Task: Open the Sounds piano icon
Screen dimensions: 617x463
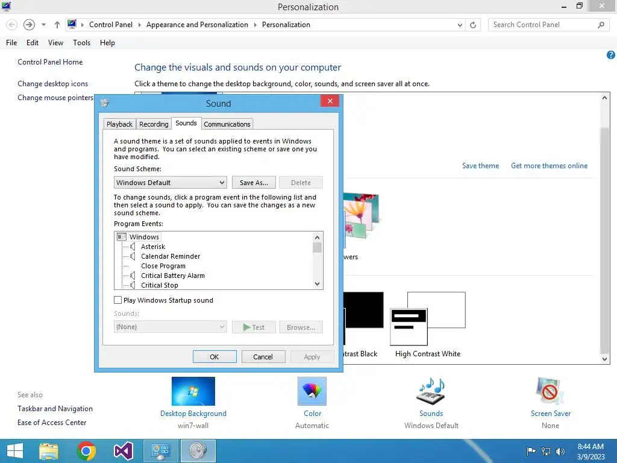Action: click(431, 391)
